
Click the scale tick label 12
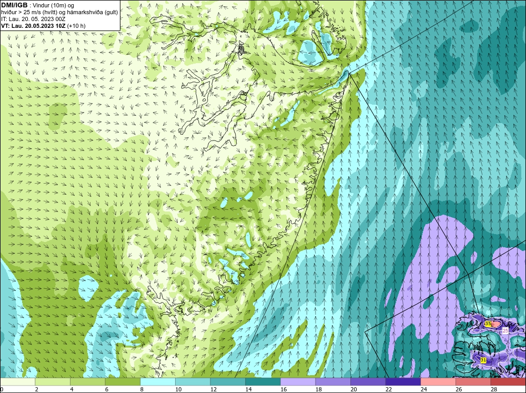click(x=214, y=389)
